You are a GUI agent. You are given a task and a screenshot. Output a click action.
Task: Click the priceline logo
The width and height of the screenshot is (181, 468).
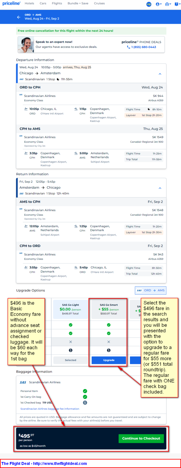coord(11,4)
